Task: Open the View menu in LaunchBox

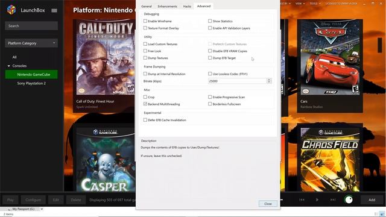Action: click(x=300, y=4)
